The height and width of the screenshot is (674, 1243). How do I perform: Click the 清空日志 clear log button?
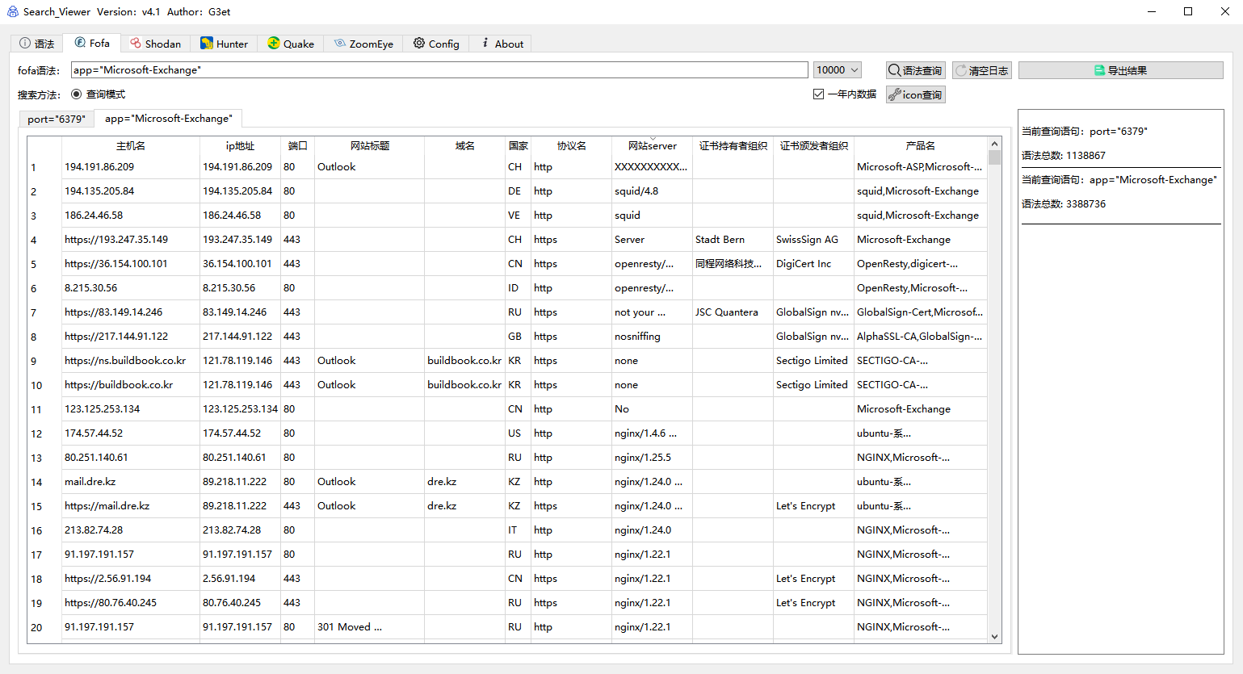(982, 70)
